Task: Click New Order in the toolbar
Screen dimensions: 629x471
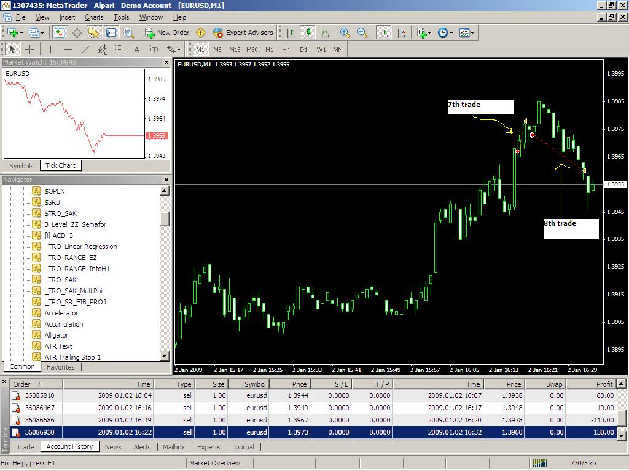Action: coord(167,33)
